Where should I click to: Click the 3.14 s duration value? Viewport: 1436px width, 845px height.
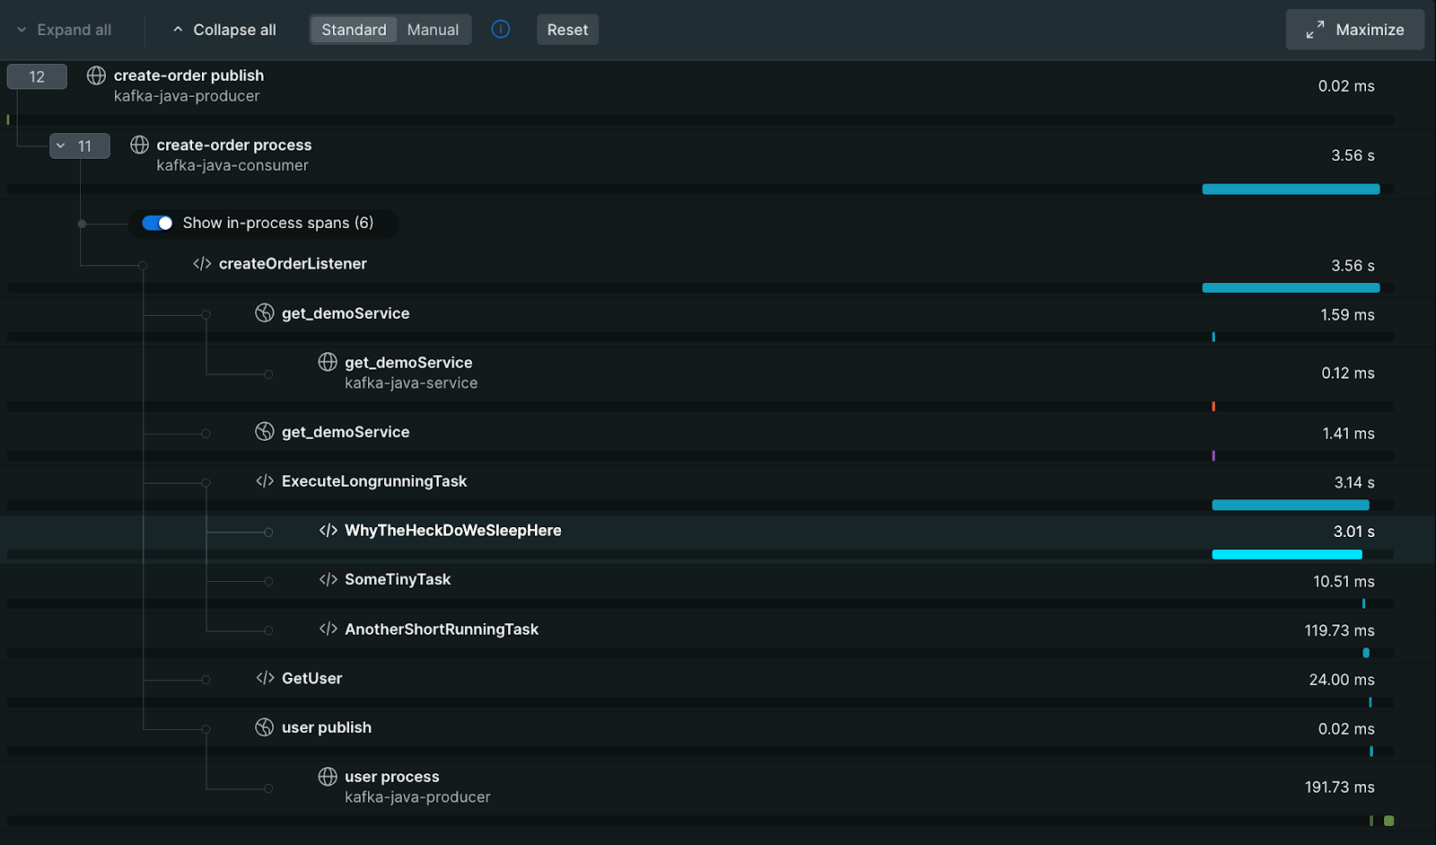1354,482
